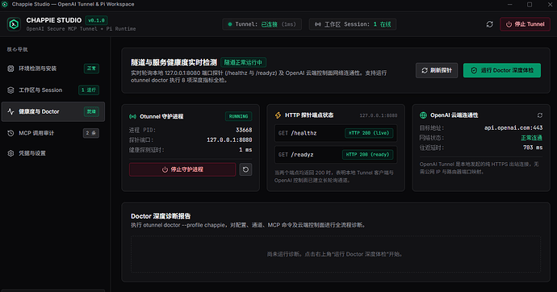This screenshot has height=292, width=557.
Task: Run 运行 Doctor 深度体检
Action: (x=502, y=70)
